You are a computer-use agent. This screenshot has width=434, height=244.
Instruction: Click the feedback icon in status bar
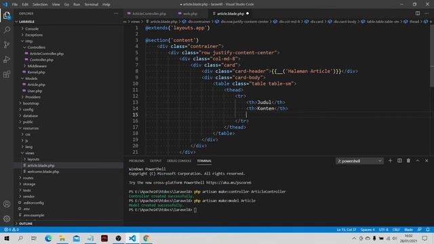point(419,230)
